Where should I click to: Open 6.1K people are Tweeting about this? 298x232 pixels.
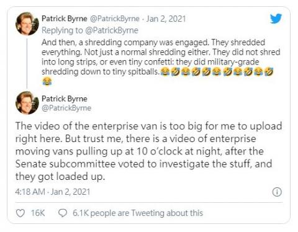(138, 213)
